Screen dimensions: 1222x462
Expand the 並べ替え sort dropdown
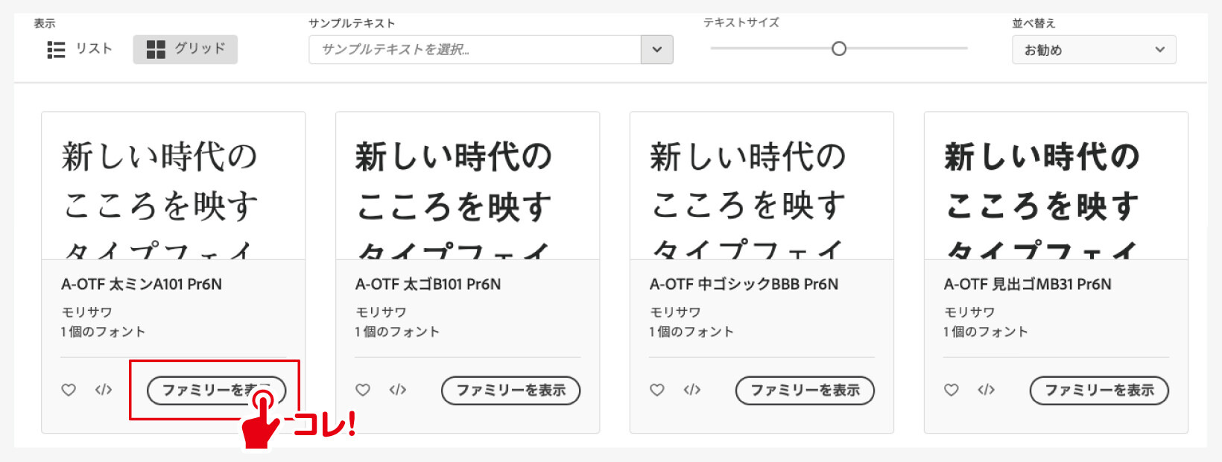(1093, 50)
